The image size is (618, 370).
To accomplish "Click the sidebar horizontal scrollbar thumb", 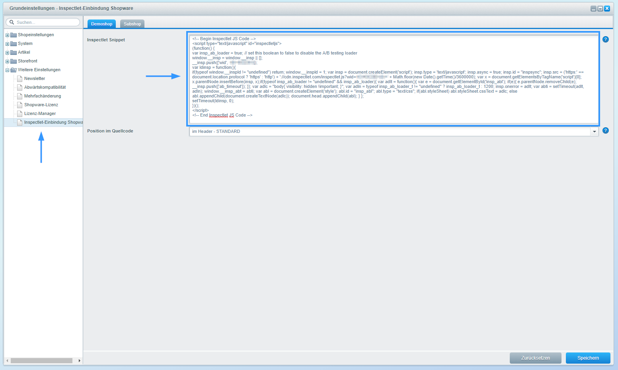I will (41, 360).
